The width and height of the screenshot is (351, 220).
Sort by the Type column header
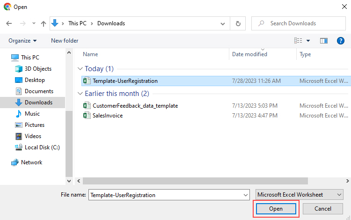pyautogui.click(x=305, y=54)
